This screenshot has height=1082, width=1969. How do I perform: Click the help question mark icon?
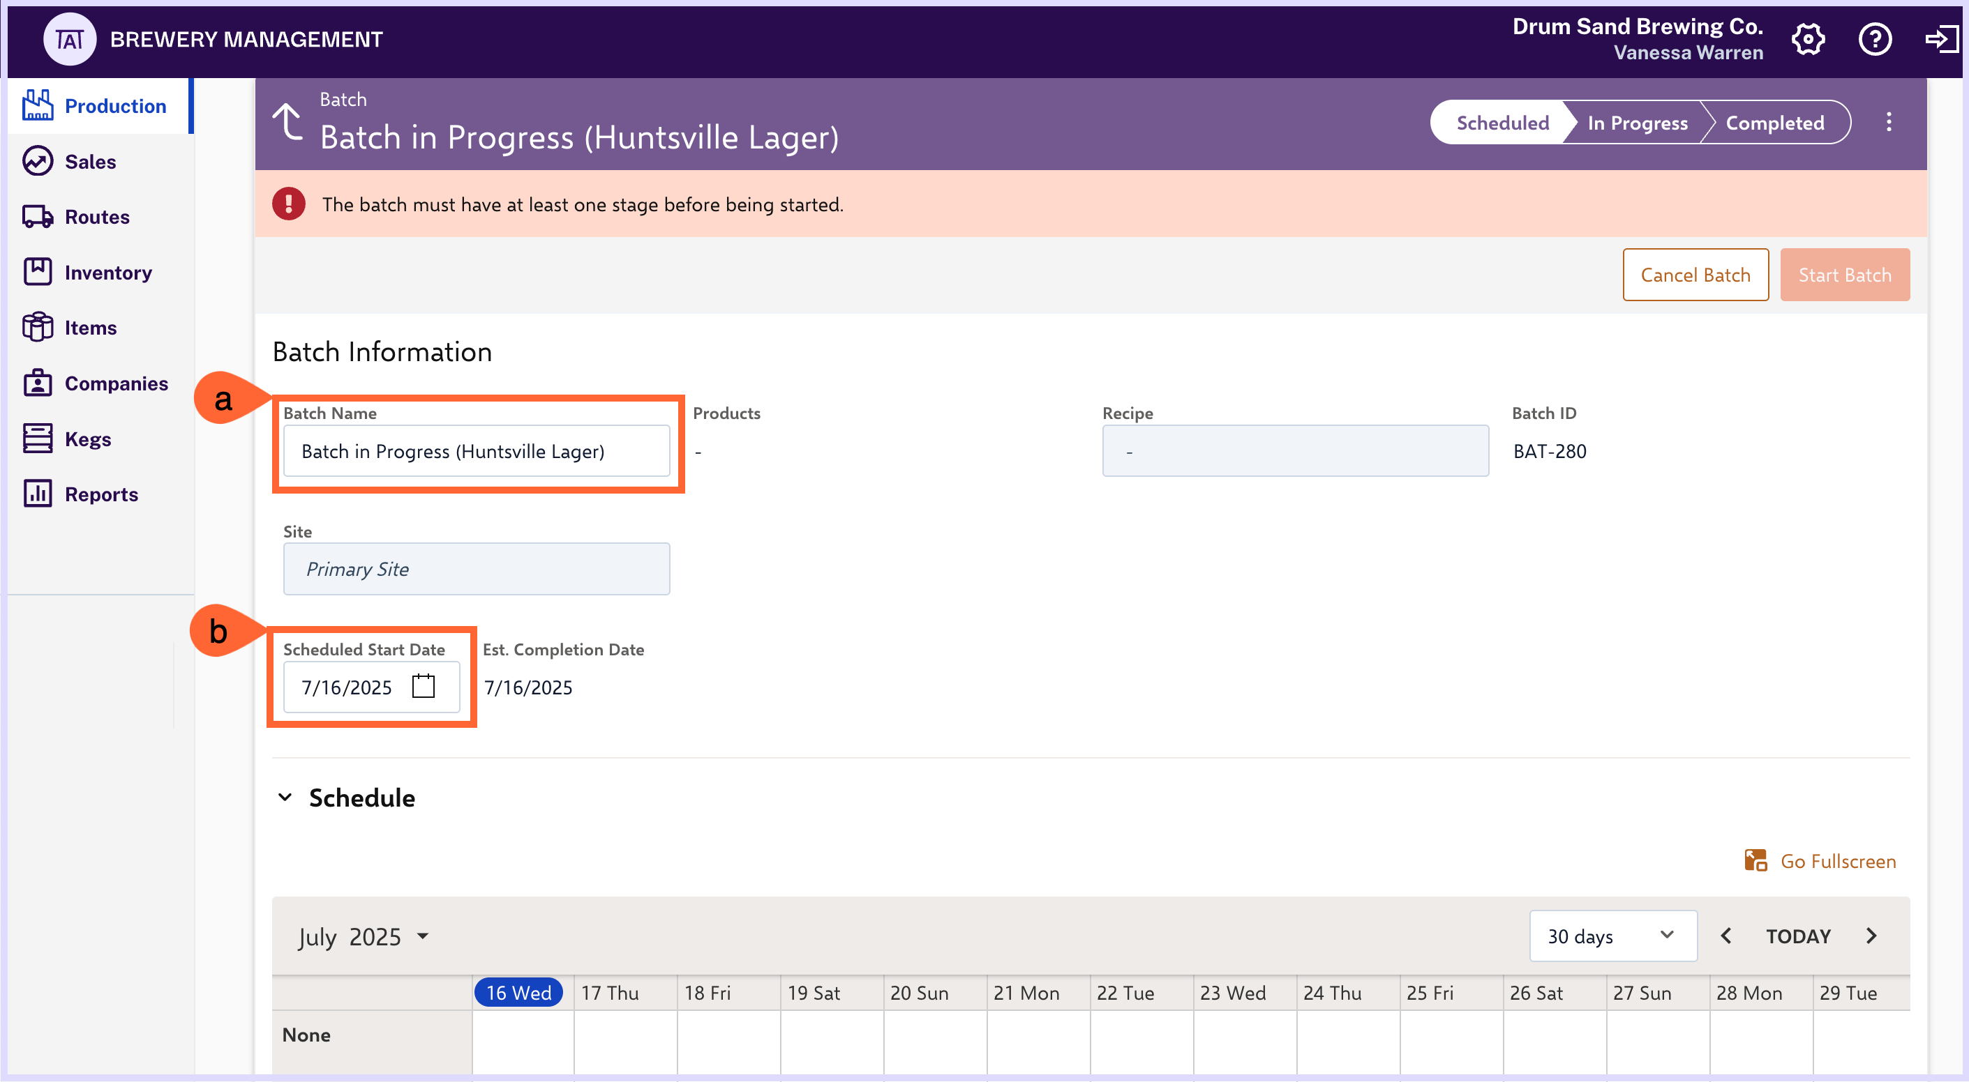click(1875, 39)
